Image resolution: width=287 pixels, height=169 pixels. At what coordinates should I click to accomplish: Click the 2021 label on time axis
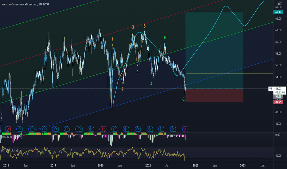tap(148, 166)
